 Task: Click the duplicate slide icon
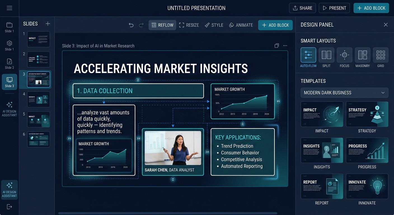coord(277,46)
